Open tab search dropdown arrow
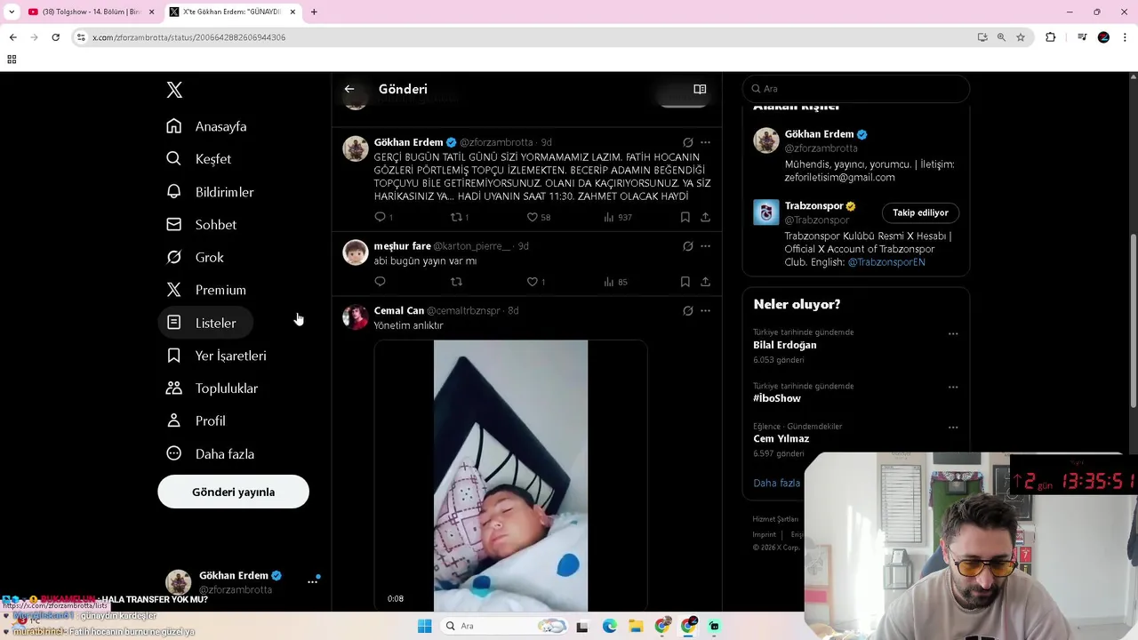 pos(12,12)
